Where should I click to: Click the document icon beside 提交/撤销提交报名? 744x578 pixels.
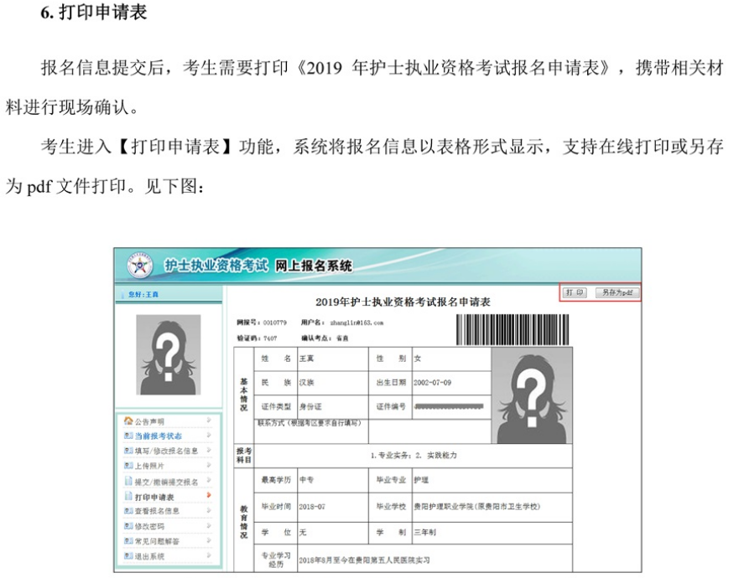pyautogui.click(x=128, y=482)
